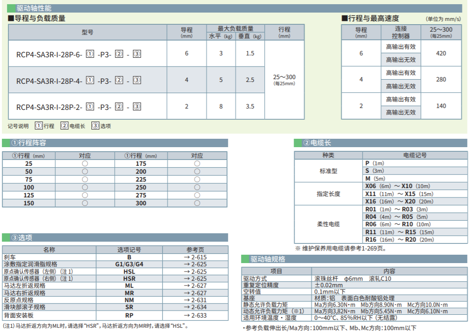The image size is (469, 332).
Task: Click model number RCP4-SA3R-I-28P-2
Action: point(79,107)
